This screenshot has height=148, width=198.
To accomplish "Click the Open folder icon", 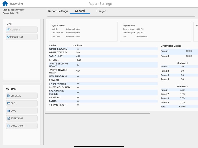I will (x=8, y=103).
